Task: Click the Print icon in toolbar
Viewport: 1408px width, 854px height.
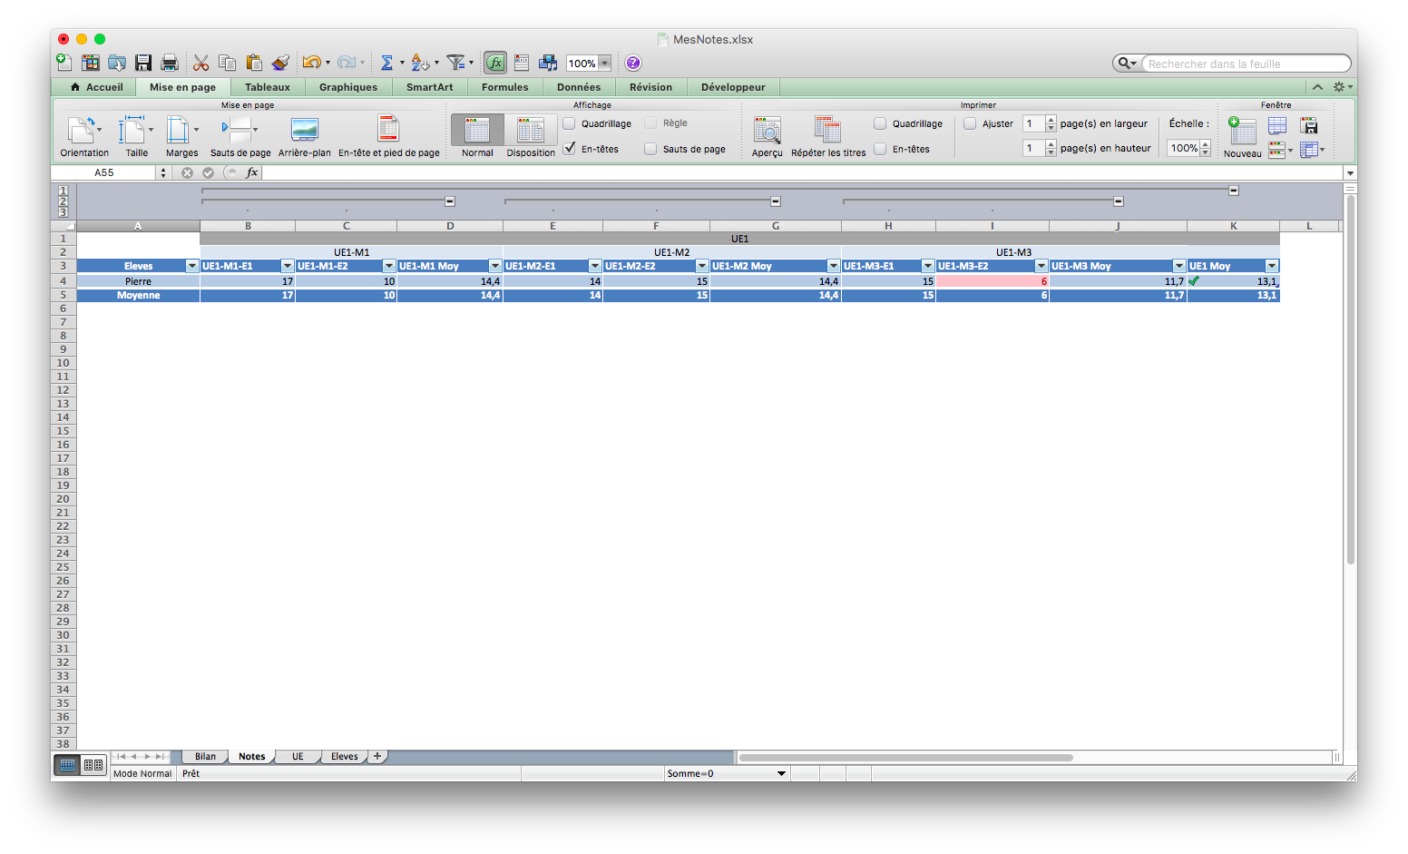Action: 169,63
